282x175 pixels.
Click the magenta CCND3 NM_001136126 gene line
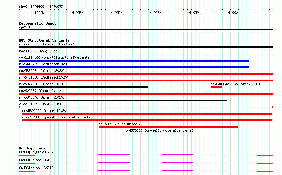tap(146, 163)
